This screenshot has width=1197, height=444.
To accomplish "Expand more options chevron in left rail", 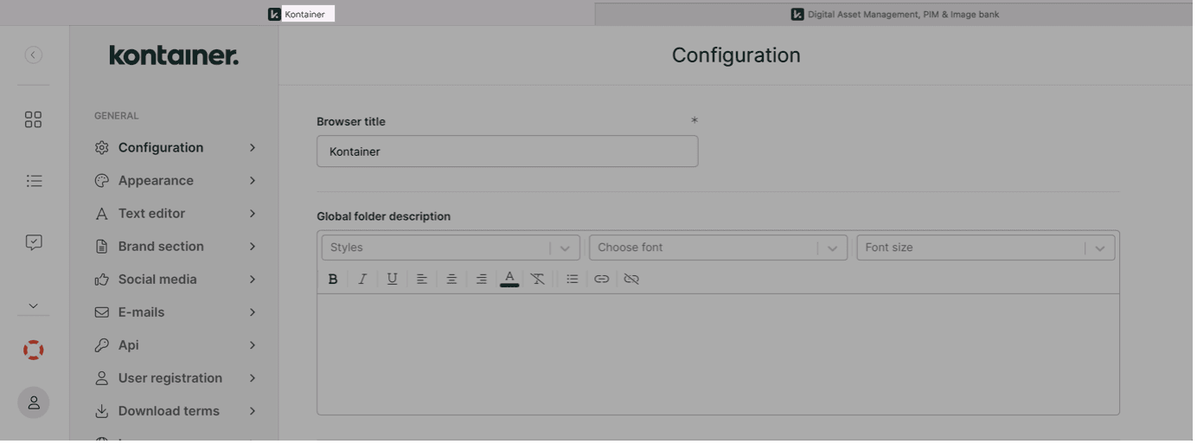I will pos(34,306).
